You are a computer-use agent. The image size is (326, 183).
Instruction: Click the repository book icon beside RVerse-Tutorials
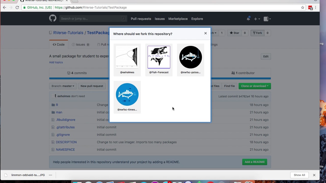(x=51, y=33)
